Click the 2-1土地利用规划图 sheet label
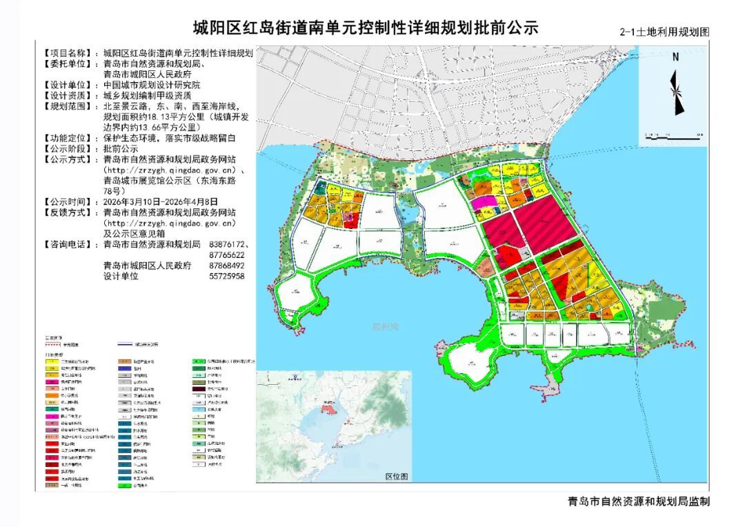This screenshot has height=527, width=745. [664, 32]
